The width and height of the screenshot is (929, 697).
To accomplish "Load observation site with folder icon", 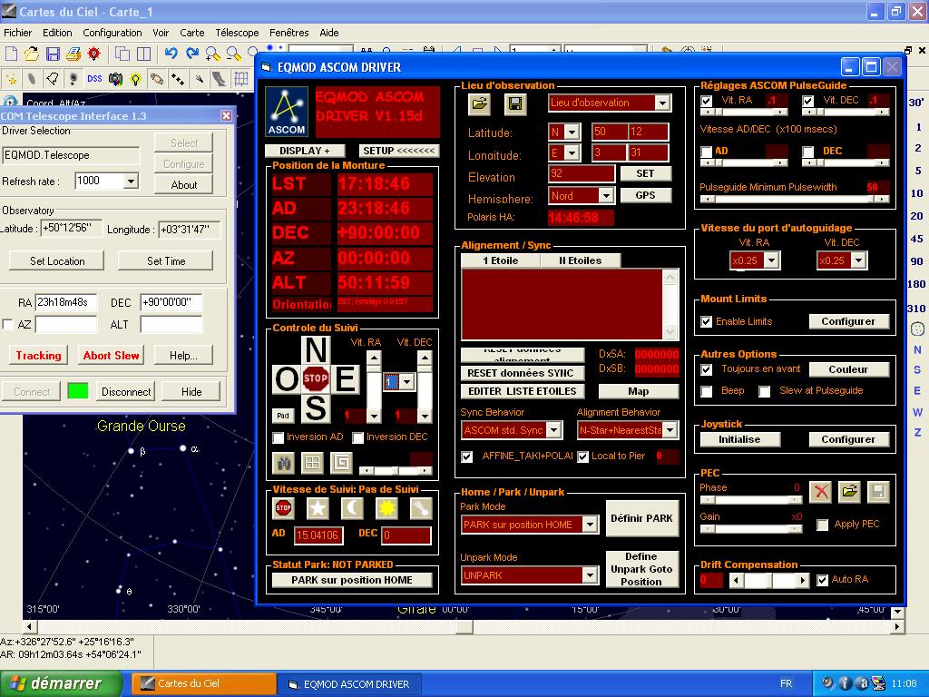I will 479,105.
